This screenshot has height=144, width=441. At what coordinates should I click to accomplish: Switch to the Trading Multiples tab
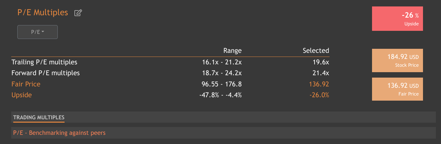click(x=39, y=118)
